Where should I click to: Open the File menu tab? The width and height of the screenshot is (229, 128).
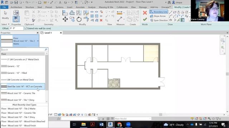point(4,7)
